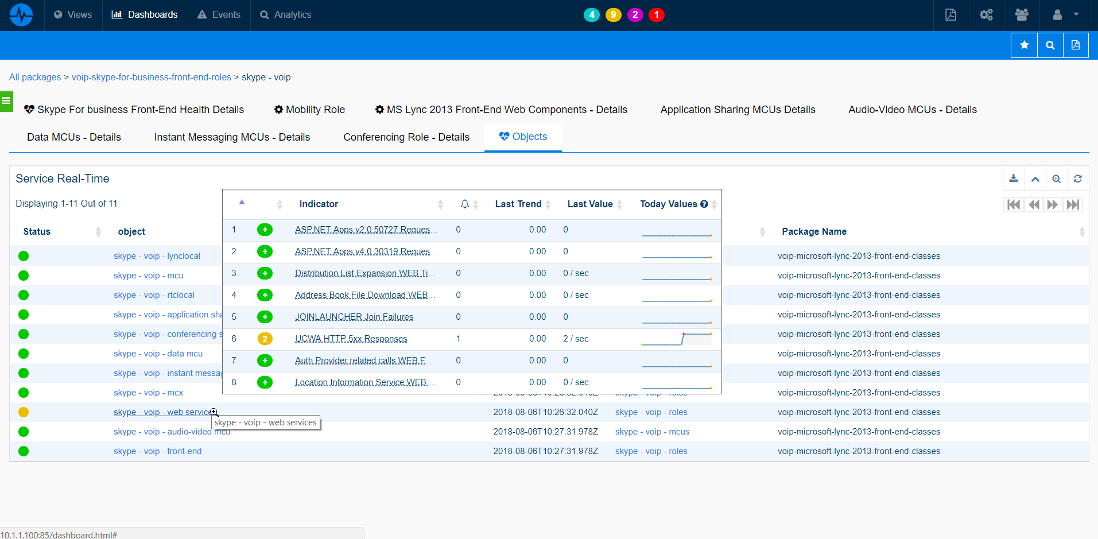Open skype - voip - mcu object
The height and width of the screenshot is (539, 1098).
(x=149, y=276)
